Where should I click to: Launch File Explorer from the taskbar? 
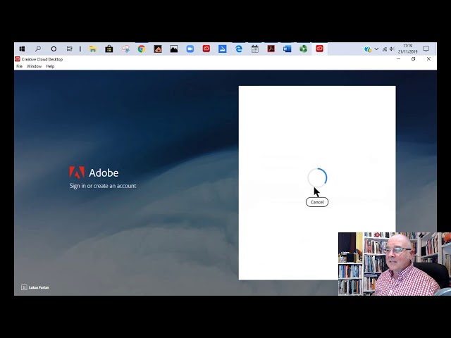[x=92, y=49]
